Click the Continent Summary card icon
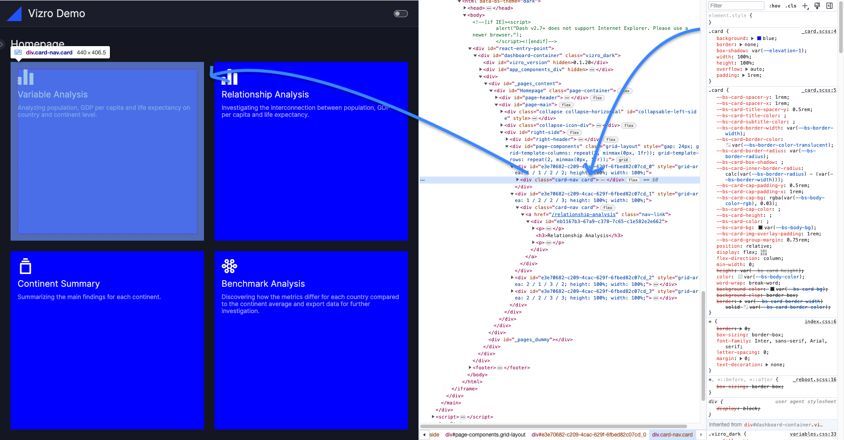The width and height of the screenshot is (844, 440). [25, 266]
